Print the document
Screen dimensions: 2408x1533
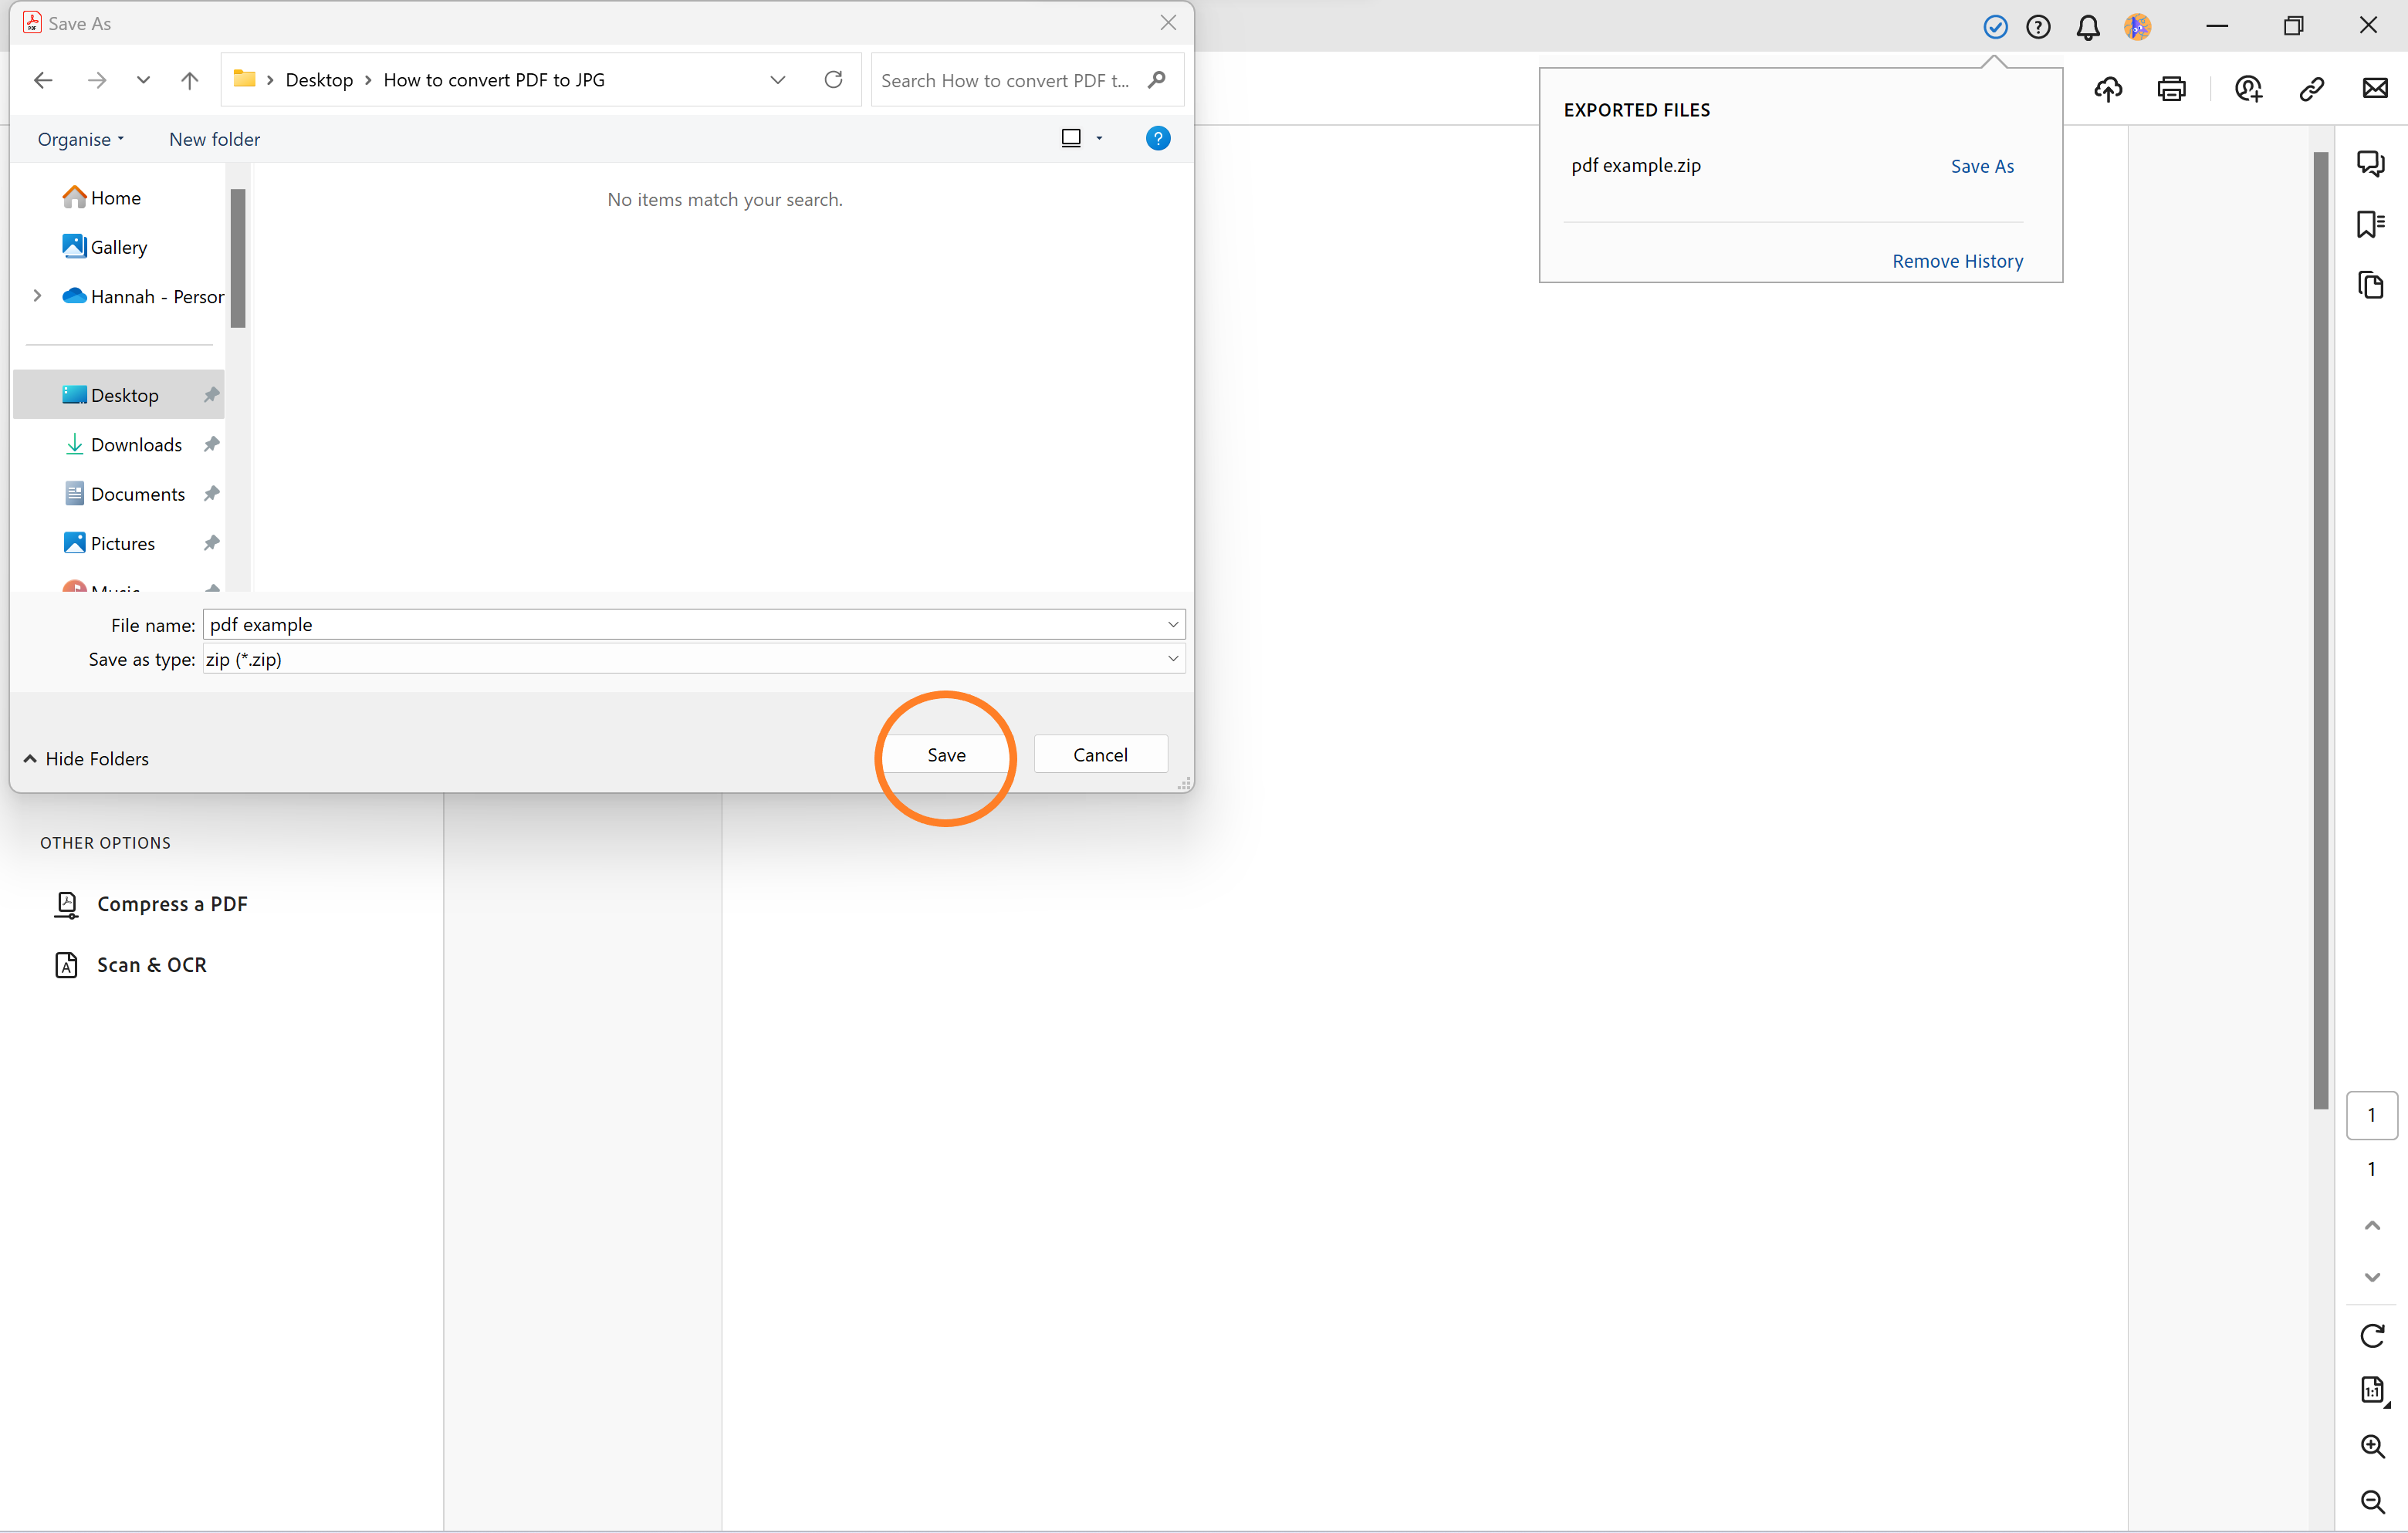point(2171,89)
